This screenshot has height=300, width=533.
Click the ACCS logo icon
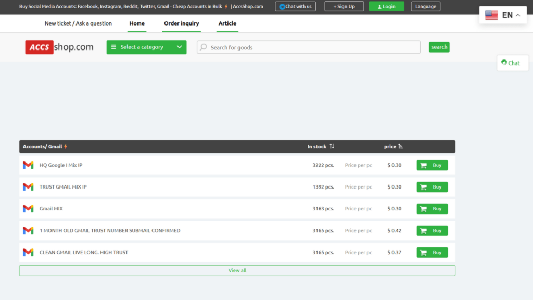39,47
